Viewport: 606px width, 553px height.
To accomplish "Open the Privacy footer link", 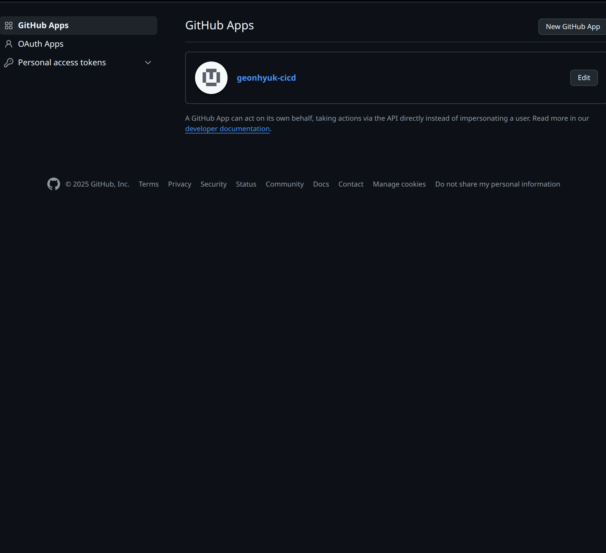I will pos(179,184).
